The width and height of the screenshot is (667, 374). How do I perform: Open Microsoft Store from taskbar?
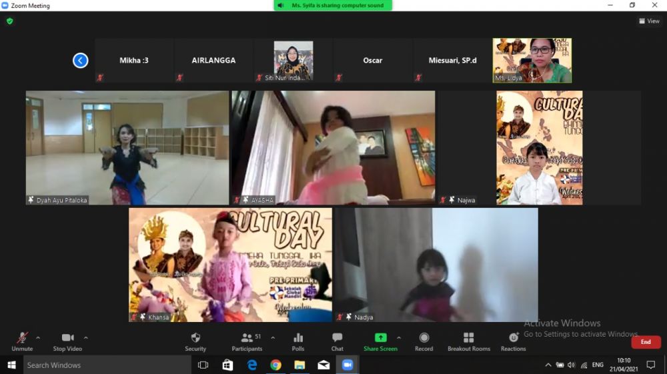(x=227, y=365)
